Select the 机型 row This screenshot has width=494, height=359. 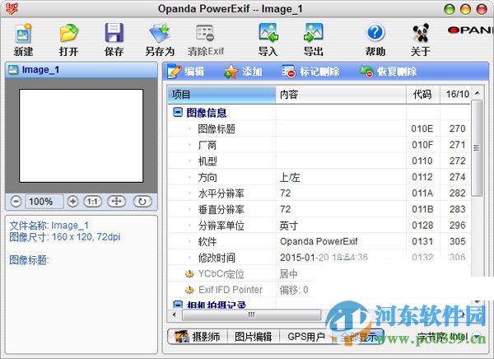(x=319, y=161)
